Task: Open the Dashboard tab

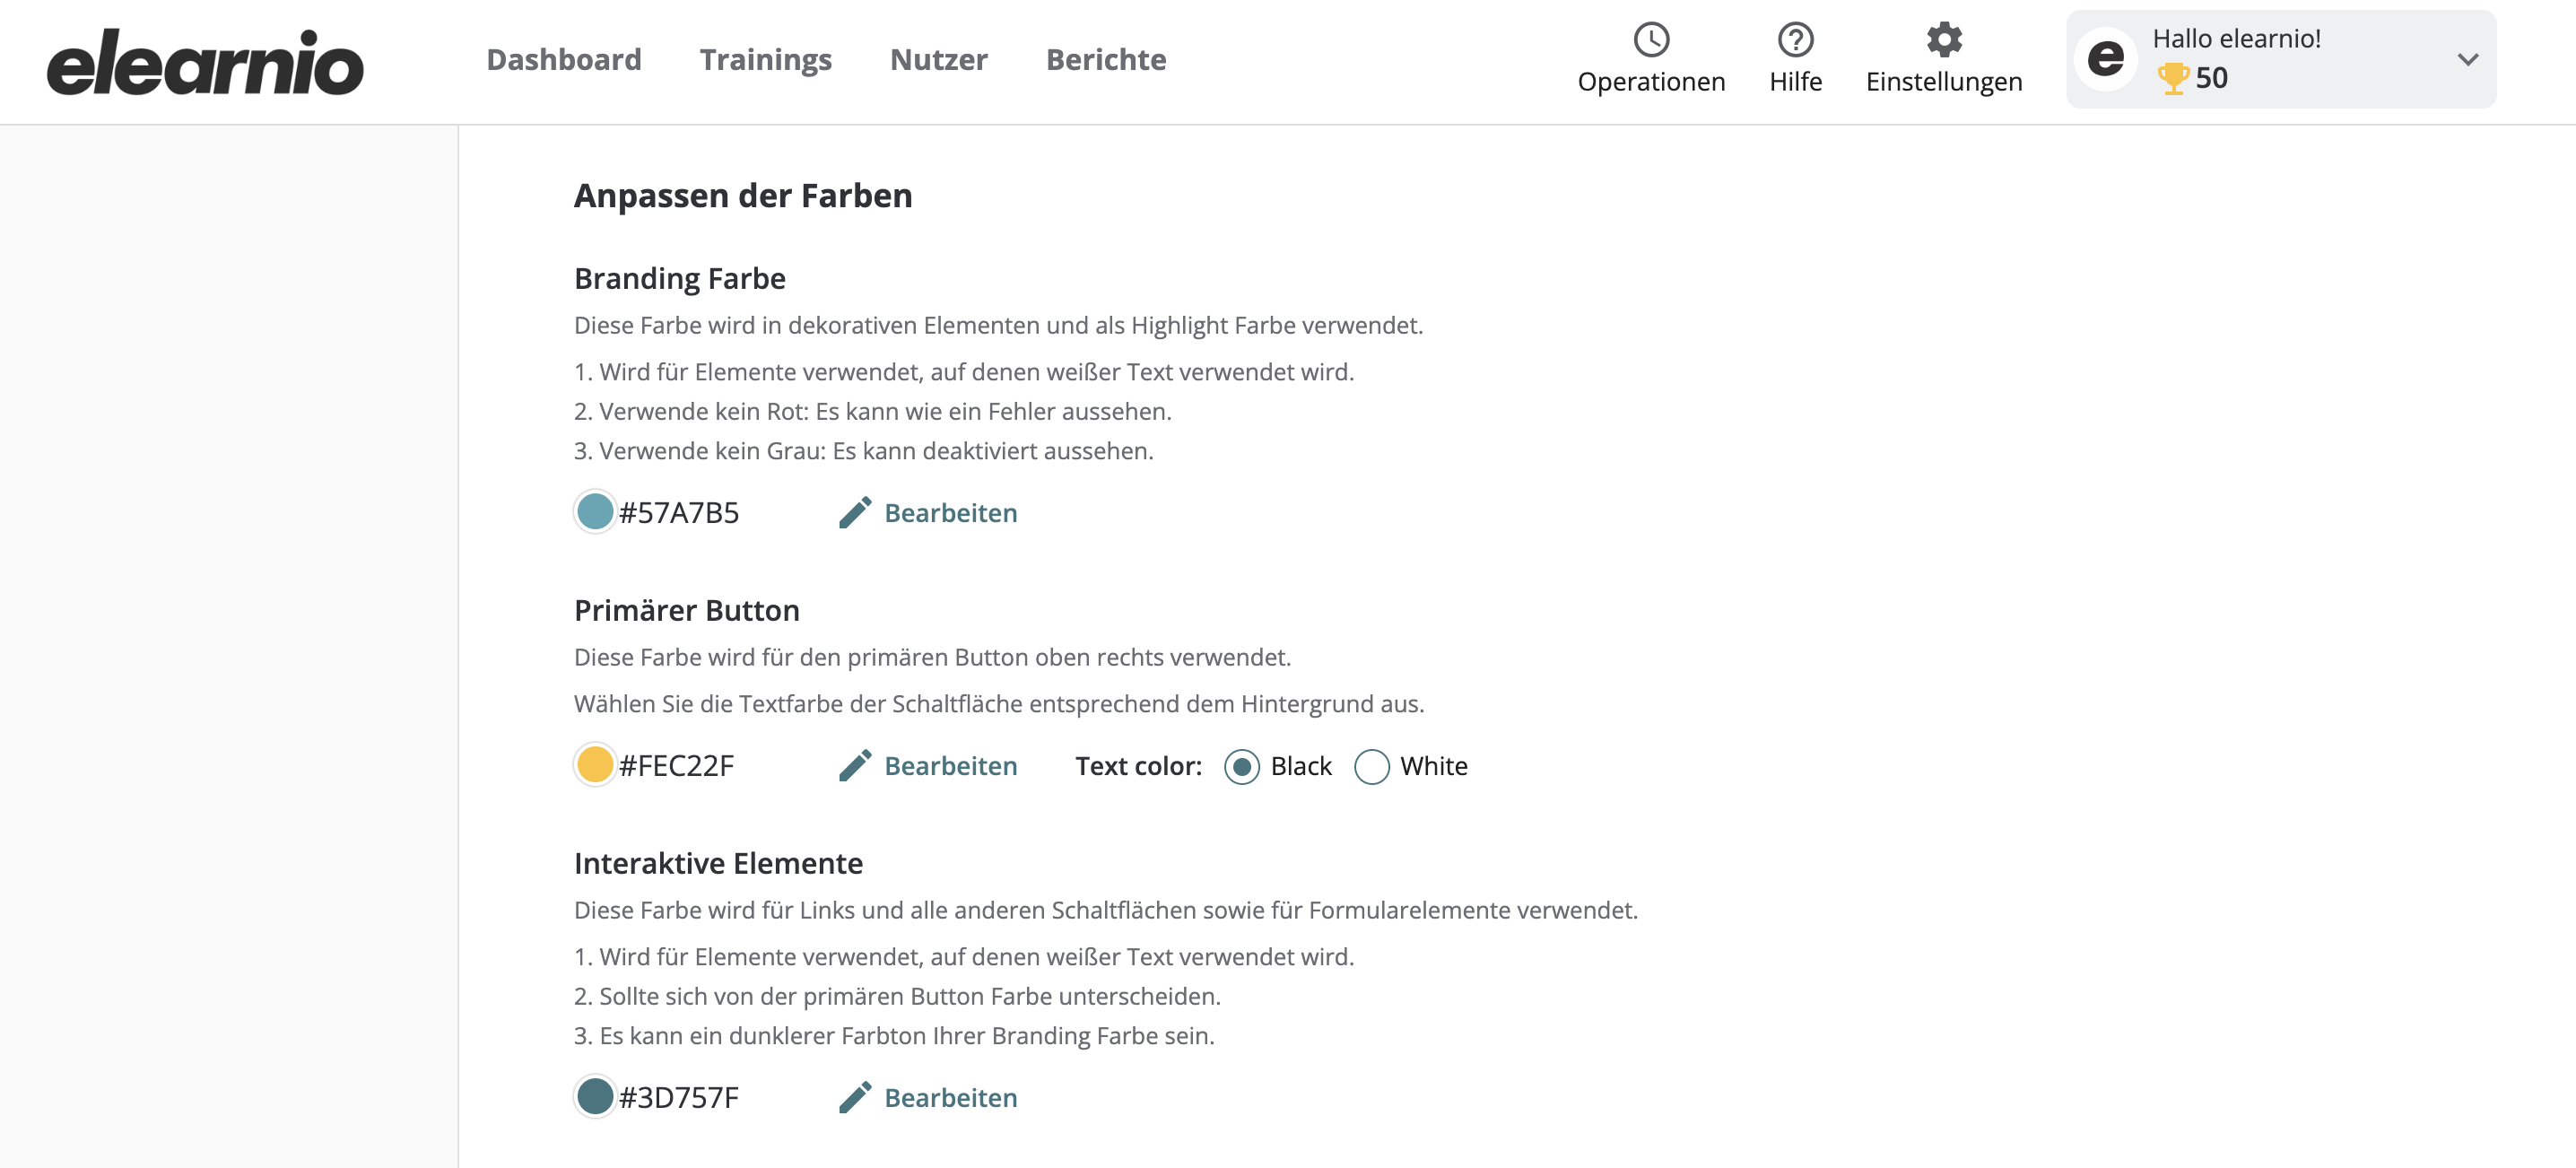Action: 563,59
